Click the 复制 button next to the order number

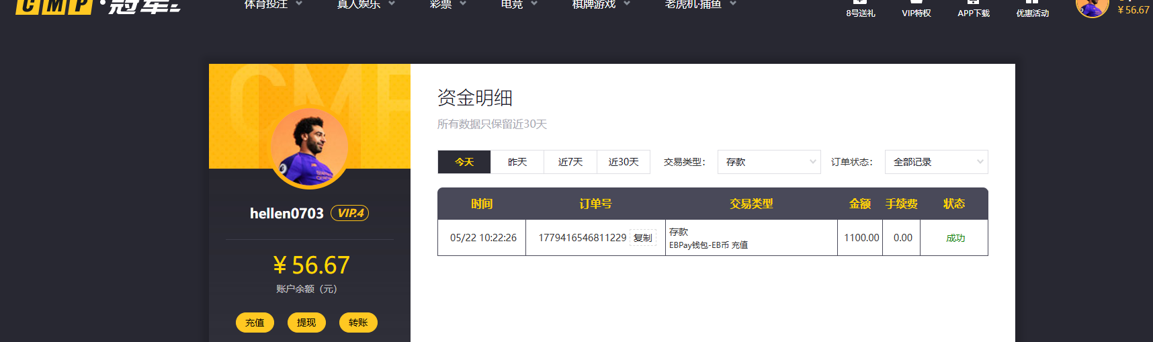pos(643,238)
